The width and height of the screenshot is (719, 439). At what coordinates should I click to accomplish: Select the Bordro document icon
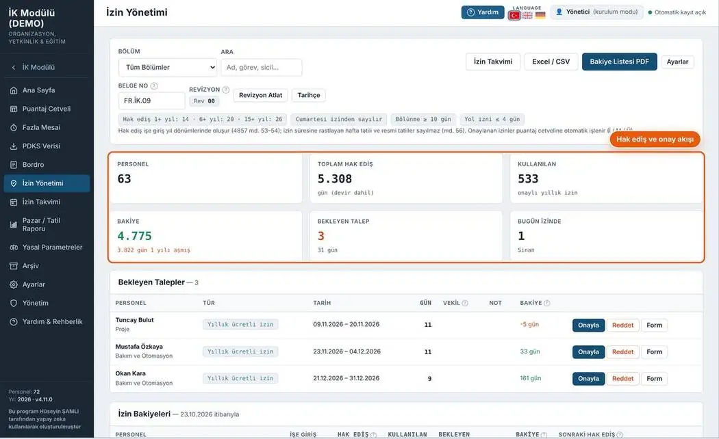pyautogui.click(x=14, y=164)
